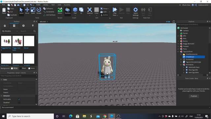Expand the HeadAccessories folder
The image size is (211, 119).
point(181,54)
